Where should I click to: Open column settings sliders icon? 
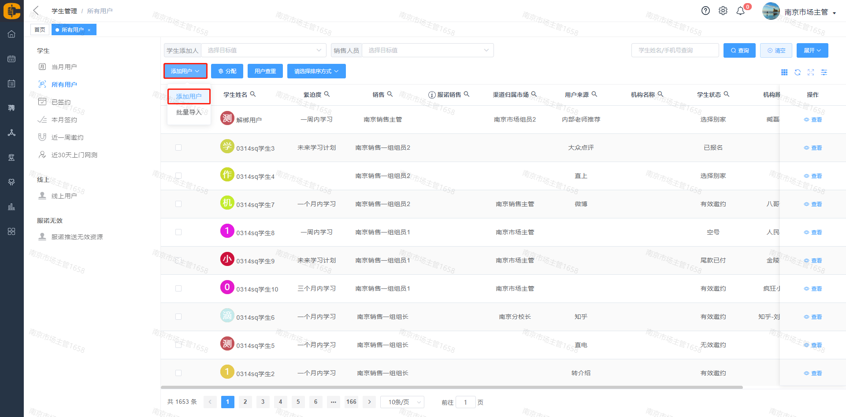[824, 72]
